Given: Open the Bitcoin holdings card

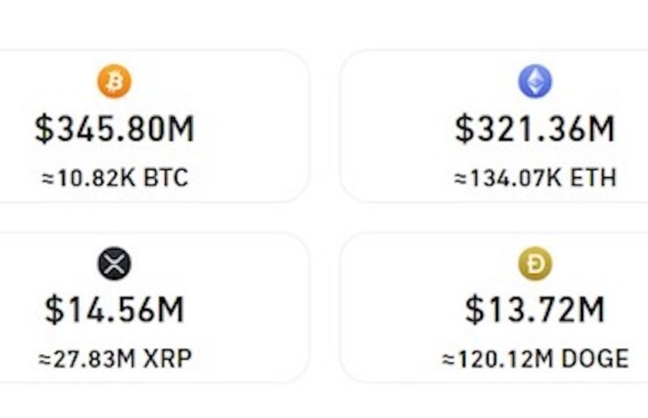Looking at the screenshot, I should coord(153,126).
